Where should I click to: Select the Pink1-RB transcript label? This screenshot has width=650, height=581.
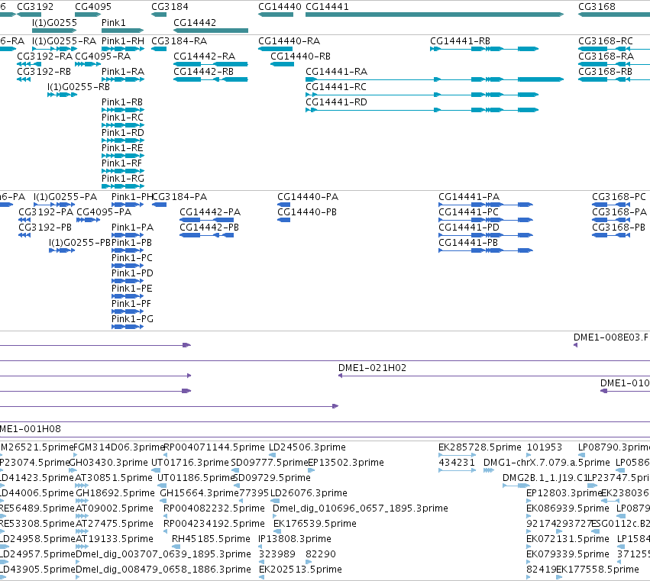(x=122, y=102)
